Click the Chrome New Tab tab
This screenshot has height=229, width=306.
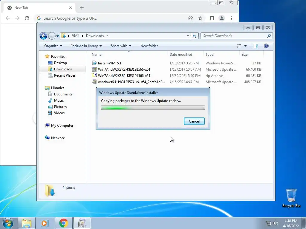(x=39, y=8)
